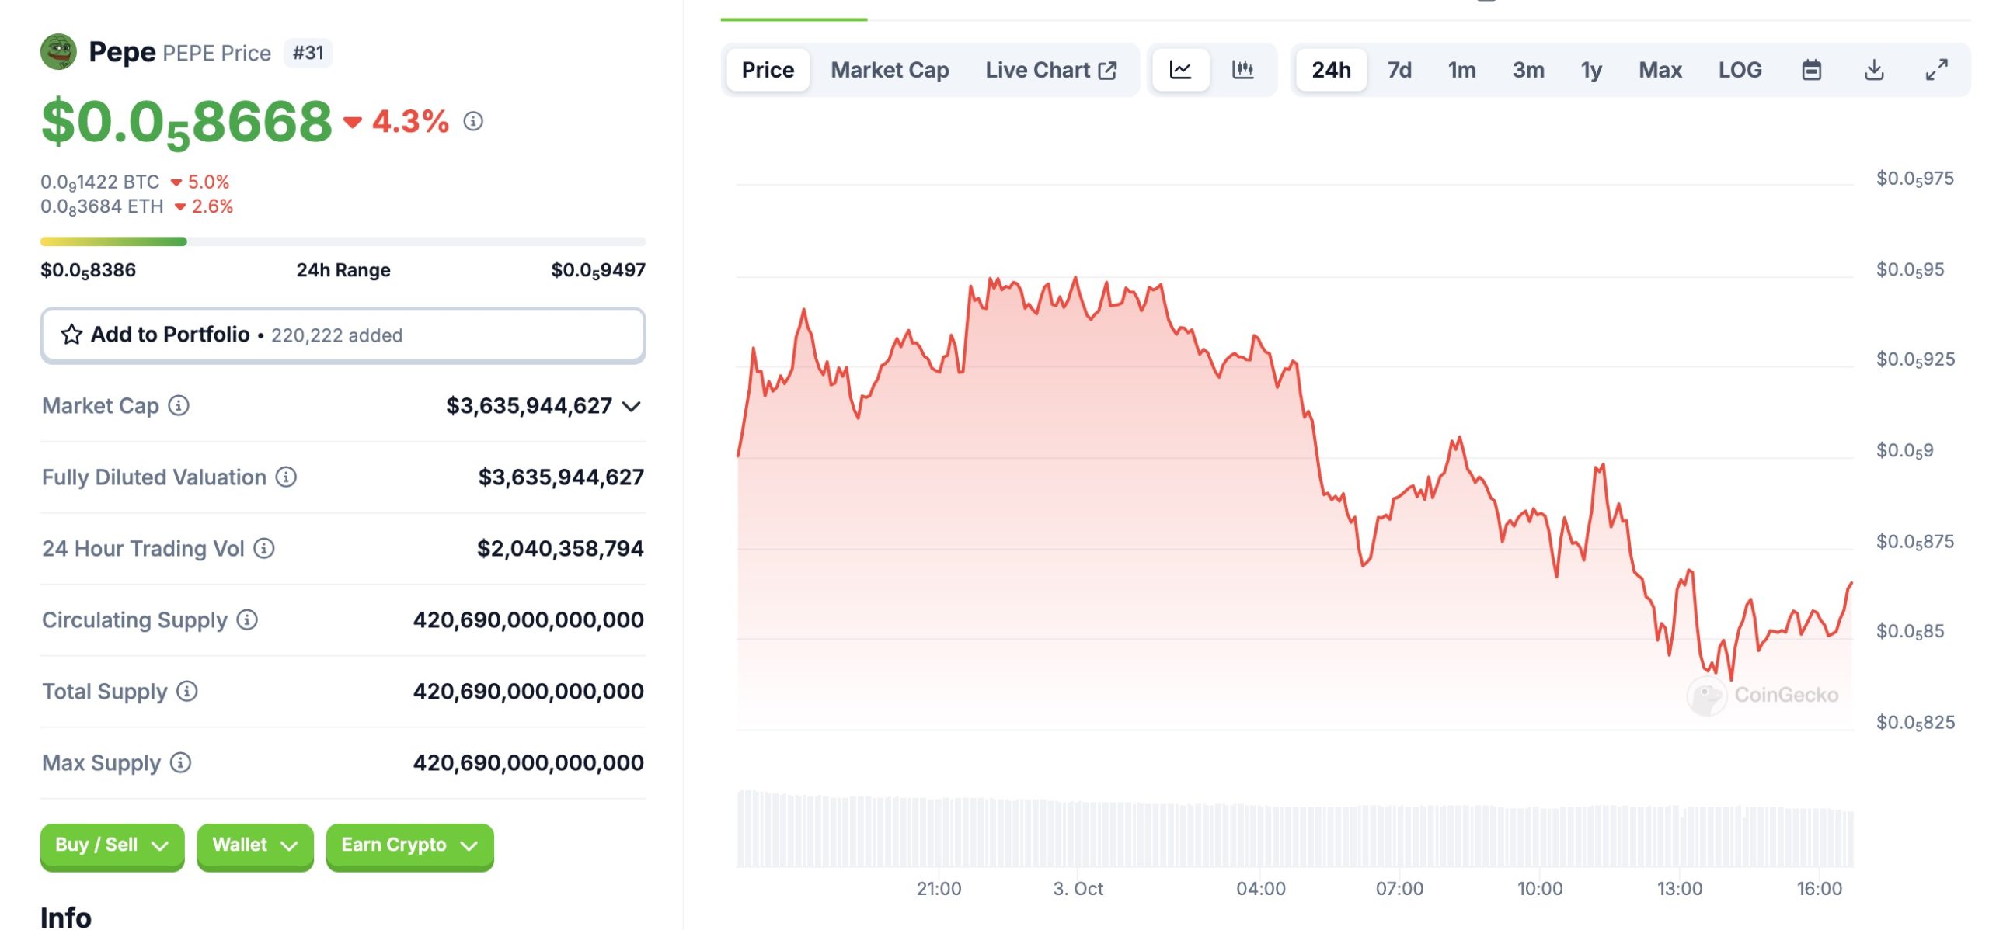Select the 7d time range

click(1399, 70)
